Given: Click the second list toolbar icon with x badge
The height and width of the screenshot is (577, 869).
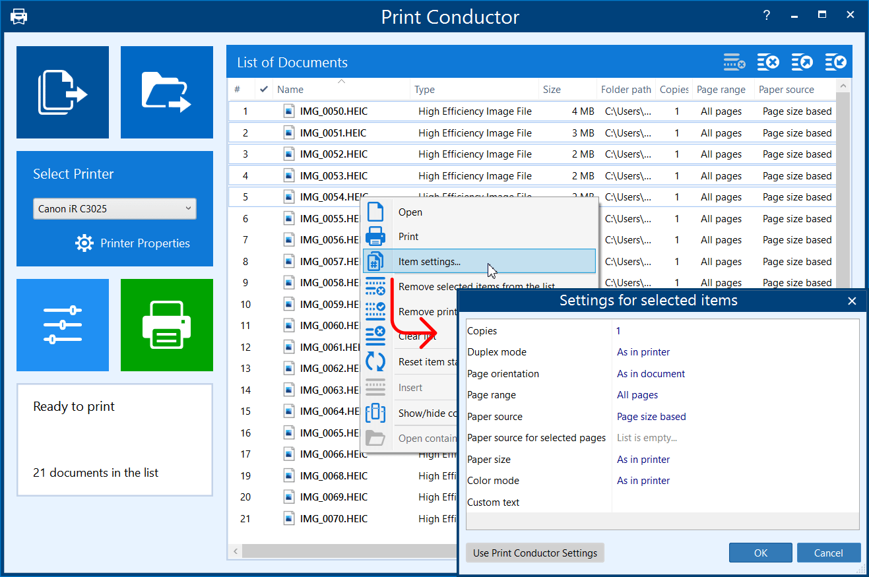Looking at the screenshot, I should point(768,63).
